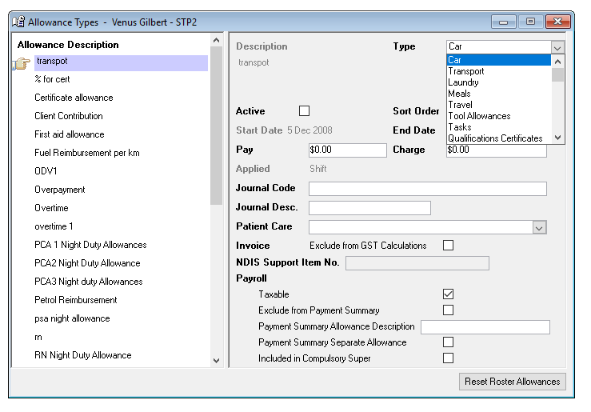This screenshot has width=591, height=412.
Task: Click the allowance list scrollbar thumb
Action: (217, 126)
